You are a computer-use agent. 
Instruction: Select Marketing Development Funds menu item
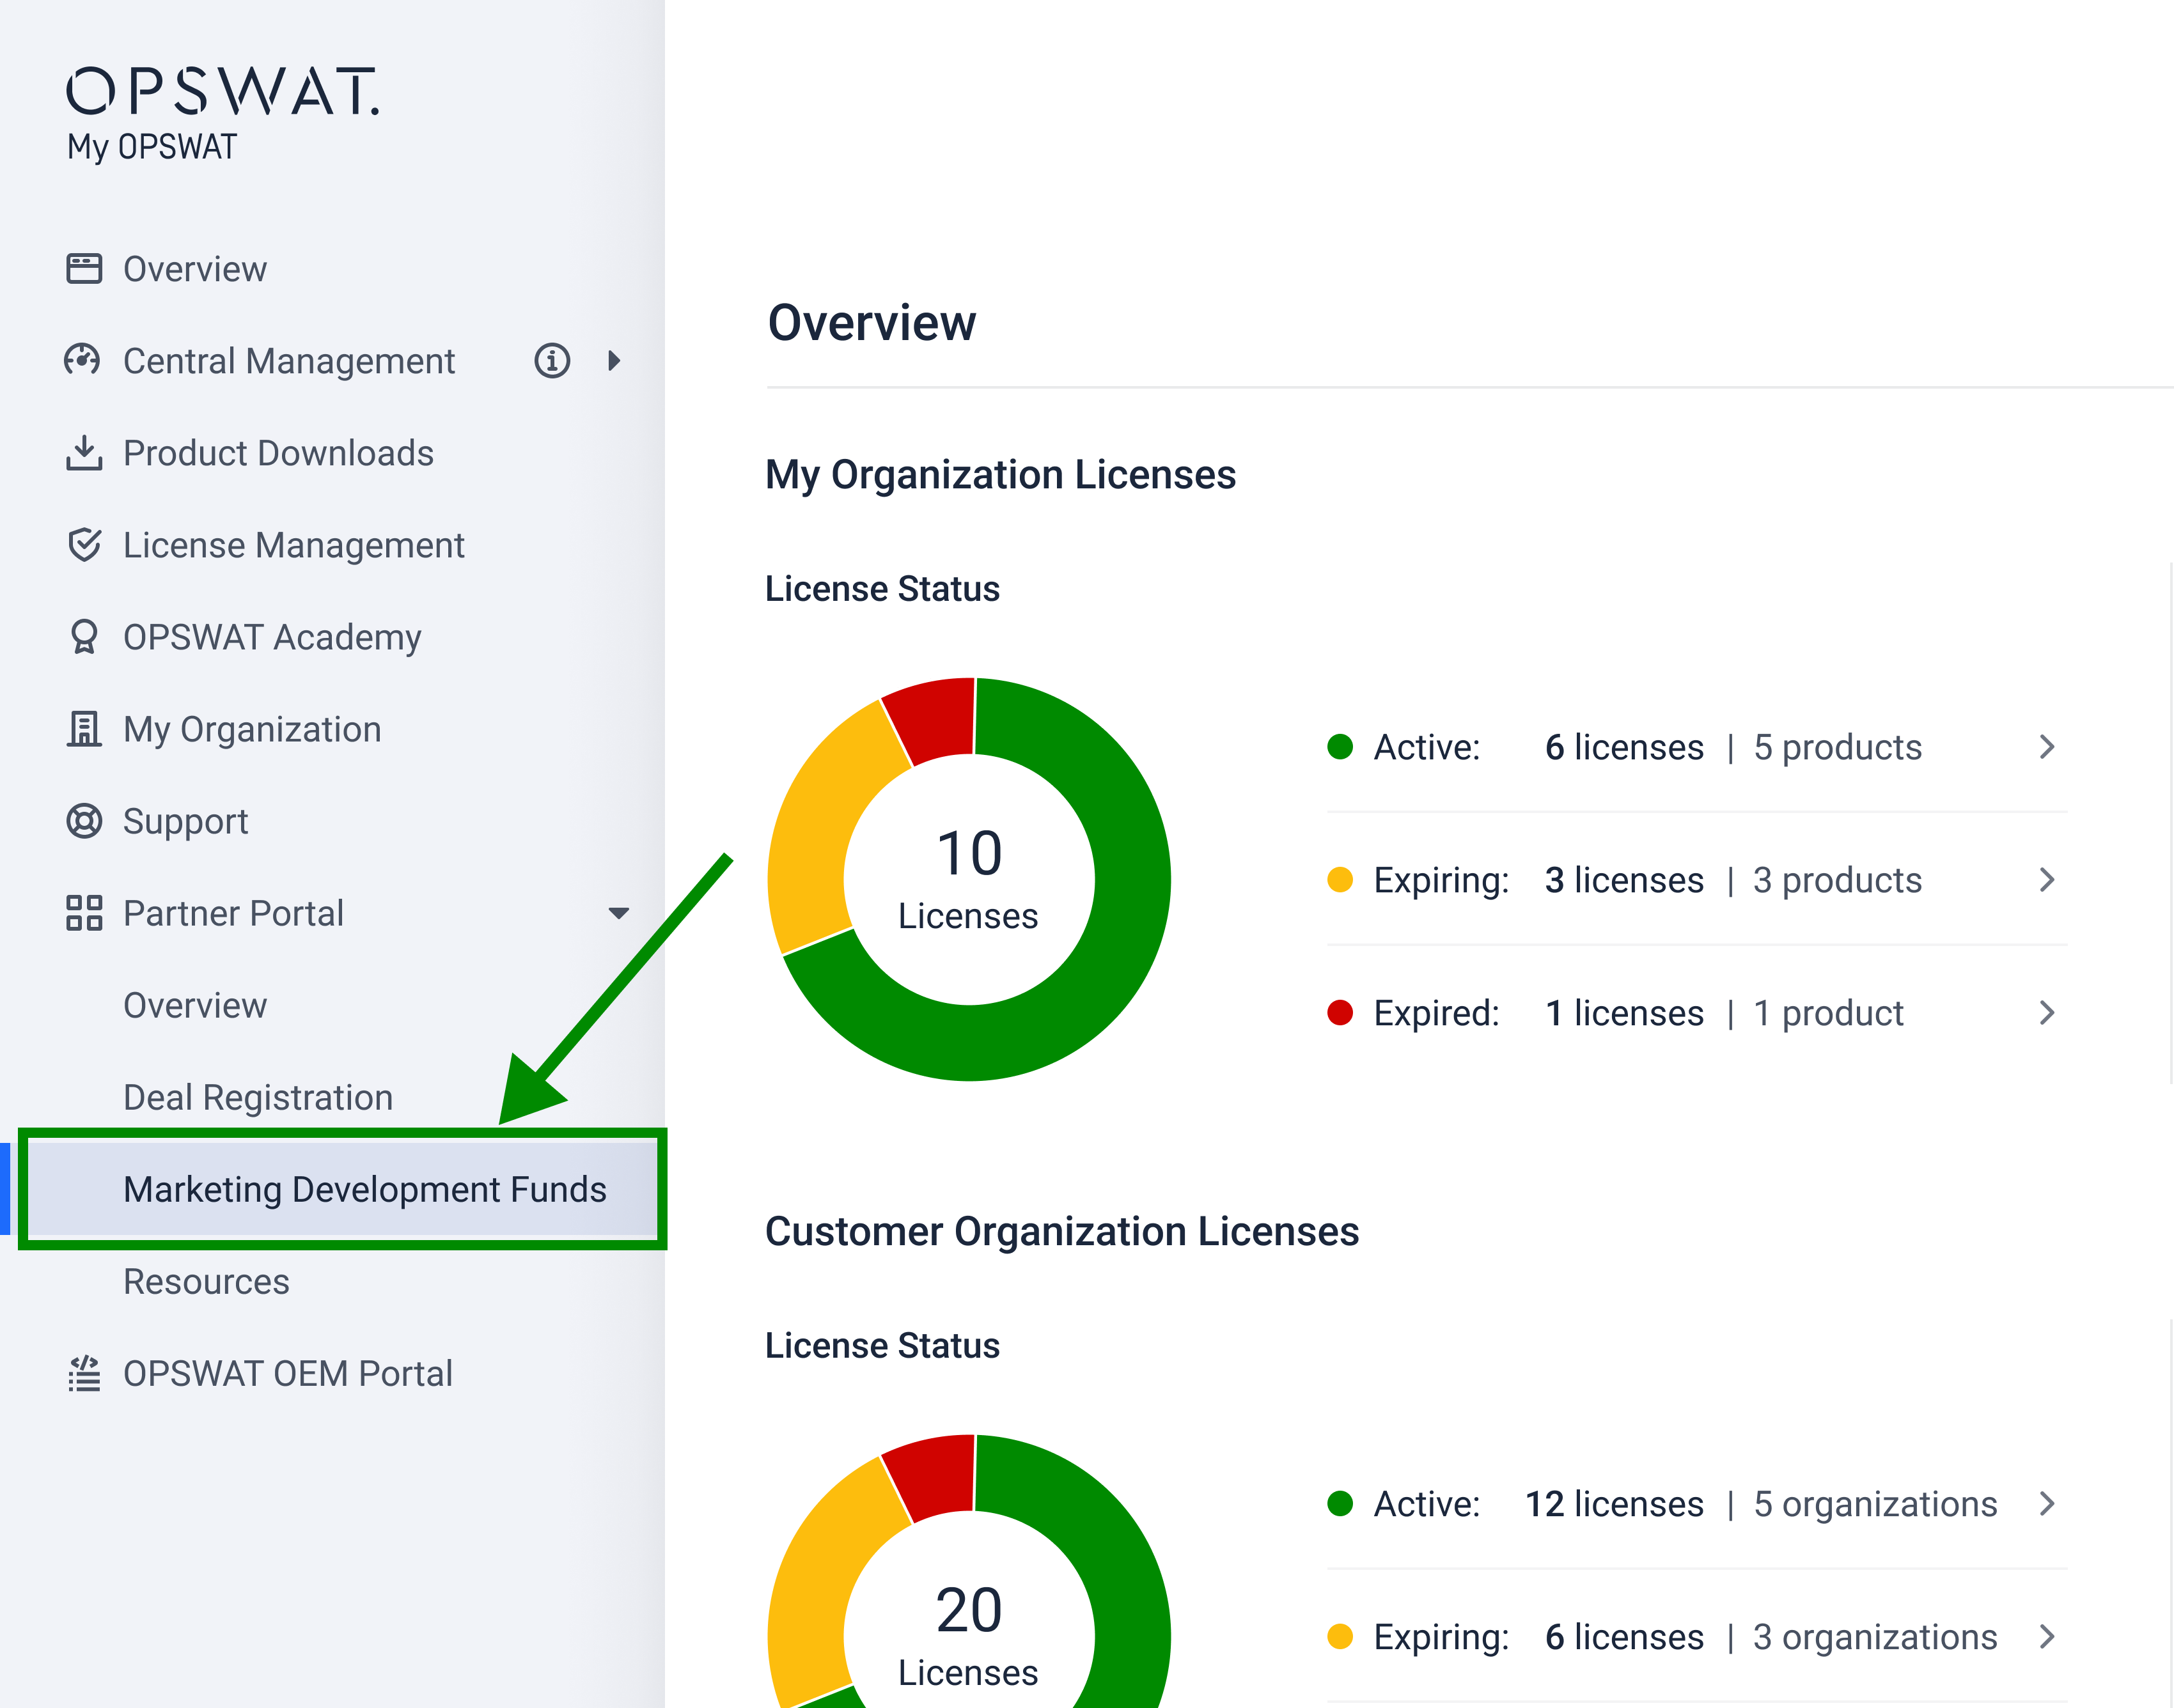pos(364,1189)
